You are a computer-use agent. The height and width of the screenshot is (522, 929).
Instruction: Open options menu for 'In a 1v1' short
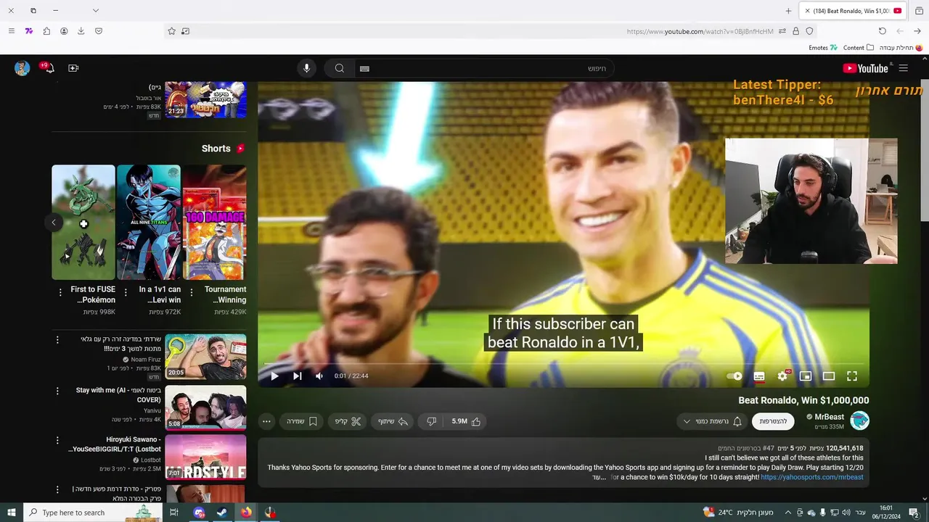click(126, 292)
